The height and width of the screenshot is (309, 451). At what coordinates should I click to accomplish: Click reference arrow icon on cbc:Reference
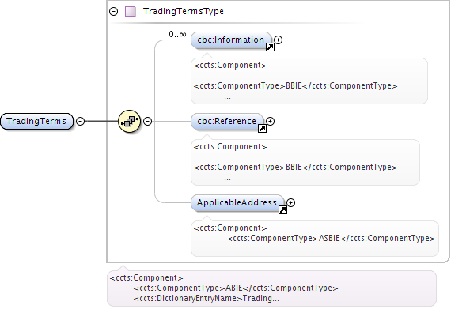click(x=262, y=128)
